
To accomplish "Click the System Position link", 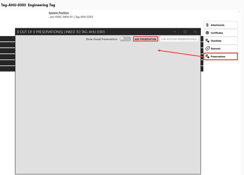I will point(59,13).
